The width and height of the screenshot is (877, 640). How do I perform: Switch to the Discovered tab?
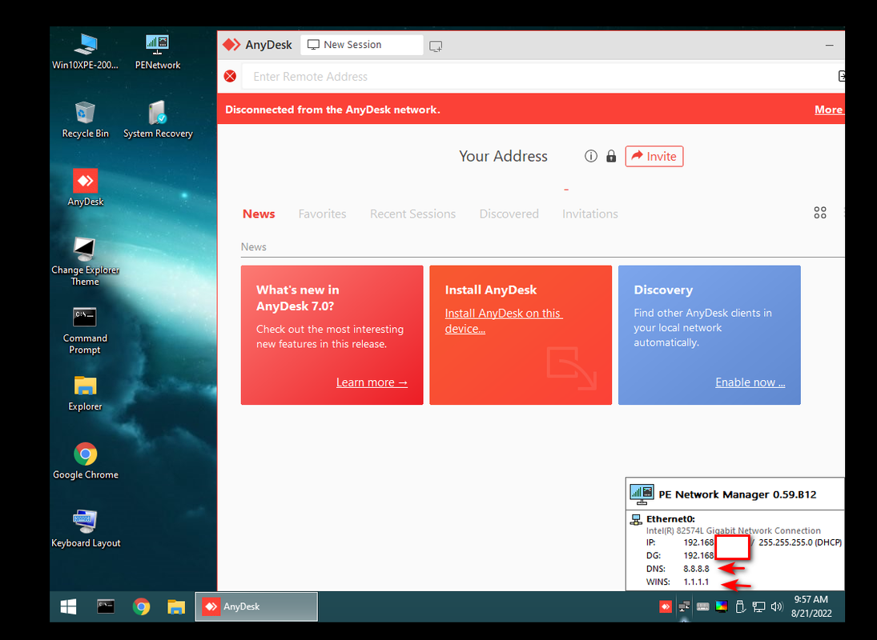(x=509, y=214)
